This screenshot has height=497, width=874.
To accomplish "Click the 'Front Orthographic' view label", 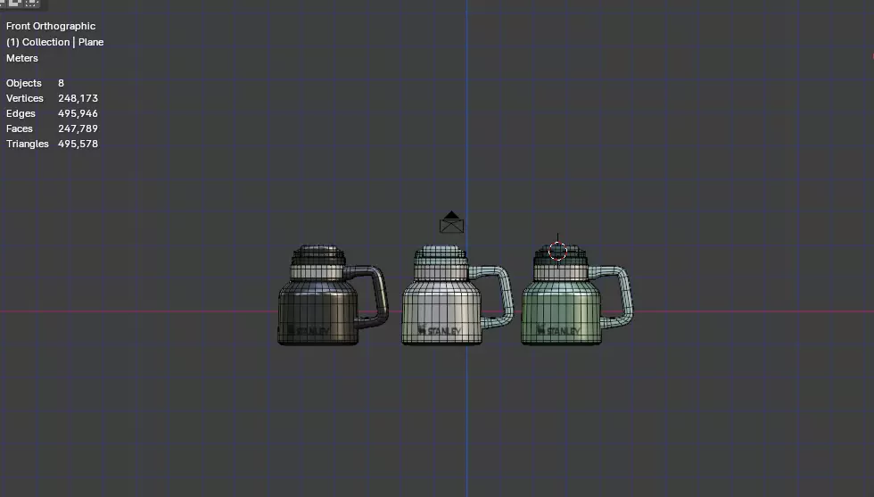I will [x=51, y=26].
